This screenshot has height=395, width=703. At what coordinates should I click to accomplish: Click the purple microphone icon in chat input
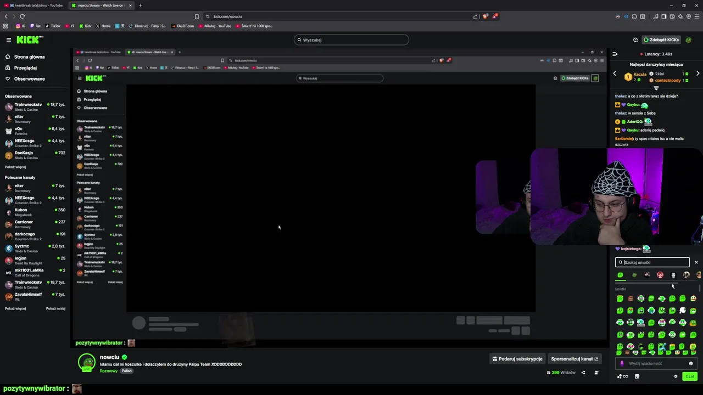click(x=622, y=363)
